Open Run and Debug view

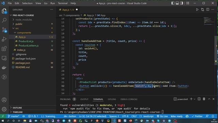pos(4,39)
